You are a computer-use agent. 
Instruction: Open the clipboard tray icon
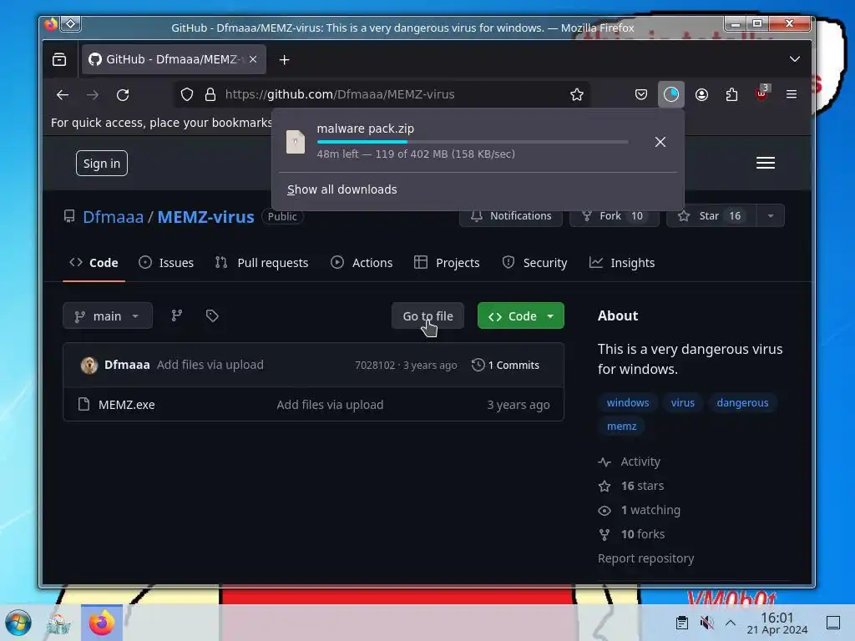(681, 623)
